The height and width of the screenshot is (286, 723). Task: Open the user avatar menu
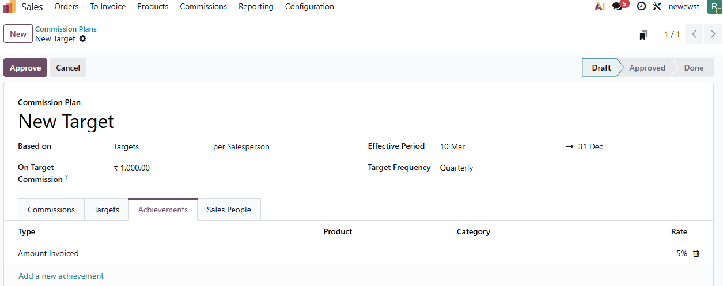click(714, 7)
